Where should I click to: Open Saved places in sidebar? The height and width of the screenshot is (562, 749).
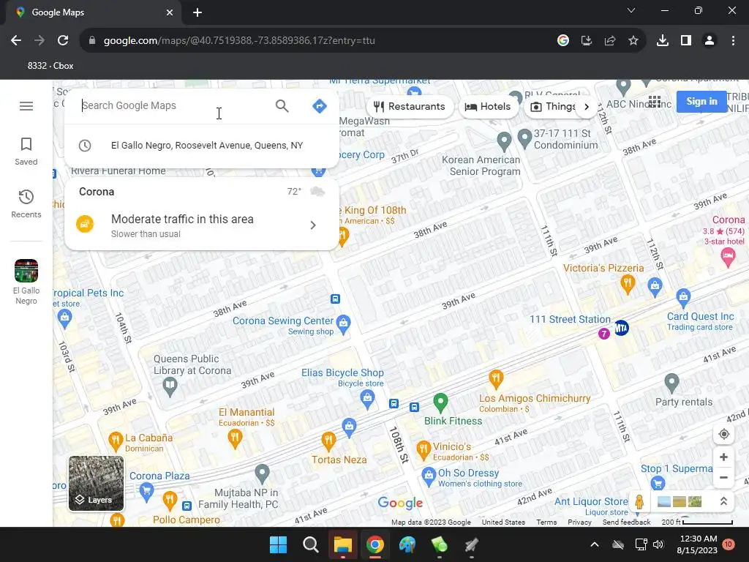(26, 151)
